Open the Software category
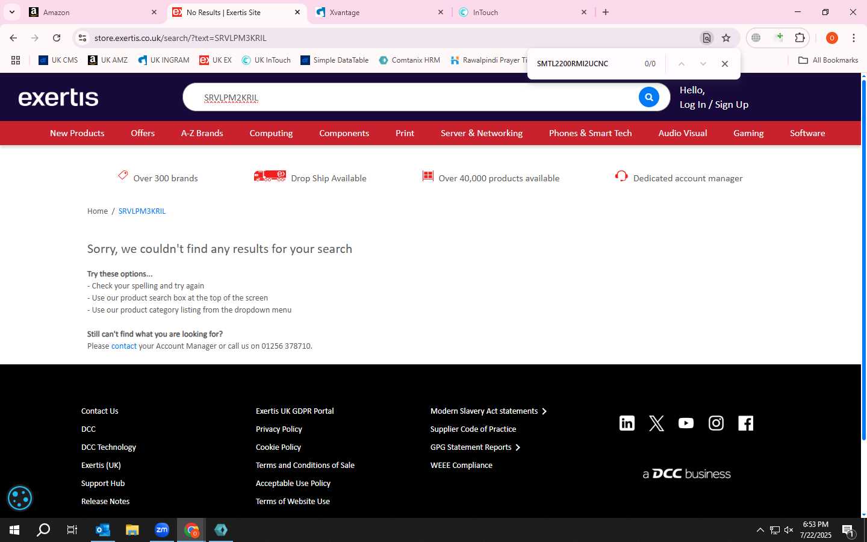The width and height of the screenshot is (867, 542). (x=807, y=133)
